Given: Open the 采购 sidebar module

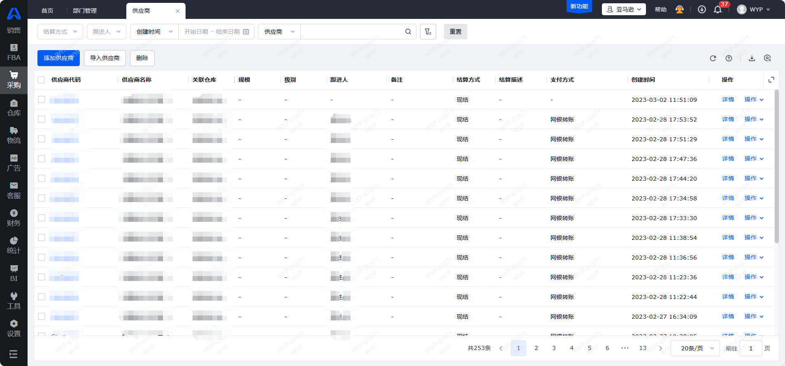Looking at the screenshot, I should click(x=14, y=80).
